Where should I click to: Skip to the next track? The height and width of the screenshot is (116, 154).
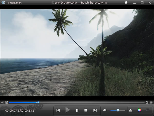(x=95, y=110)
